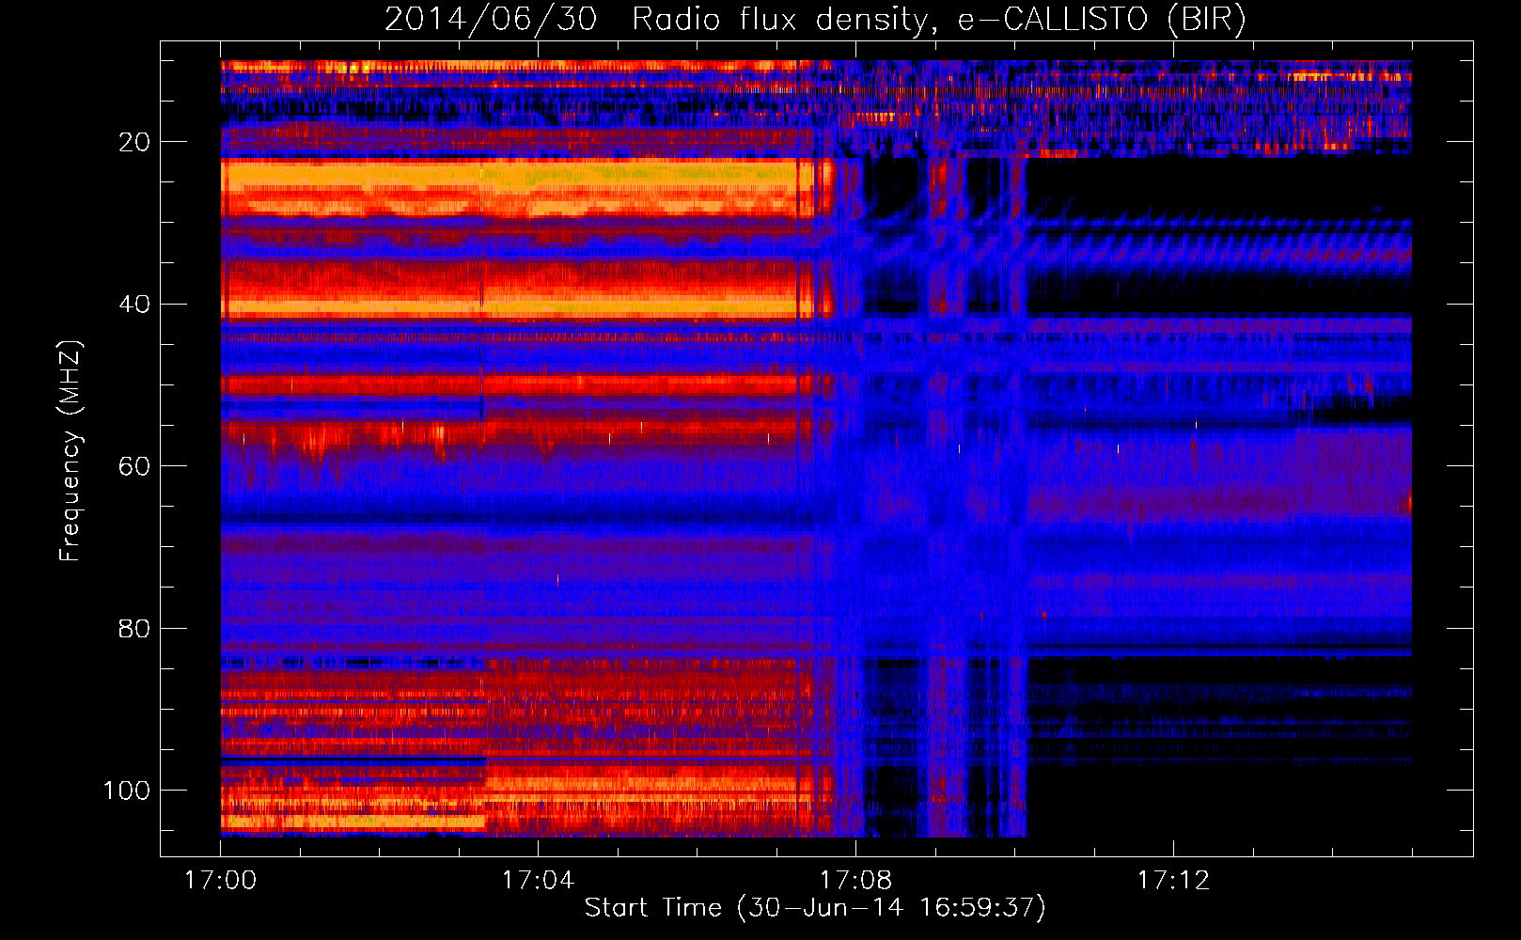
Task: Click the 20 frequency tick label
Action: coord(134,142)
